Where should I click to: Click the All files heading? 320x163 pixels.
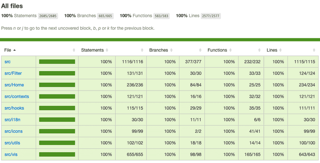[12, 6]
